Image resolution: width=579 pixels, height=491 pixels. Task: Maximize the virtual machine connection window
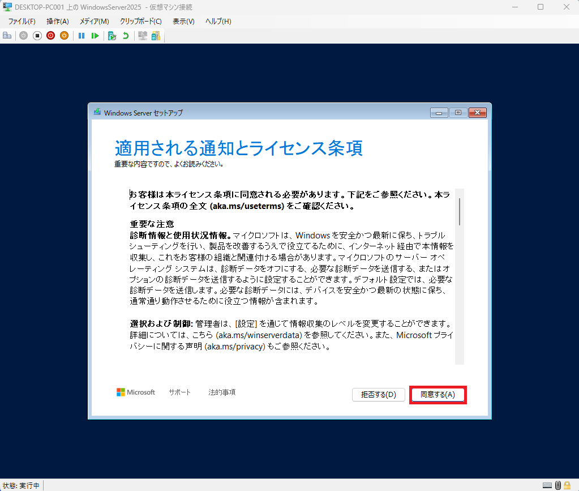541,7
